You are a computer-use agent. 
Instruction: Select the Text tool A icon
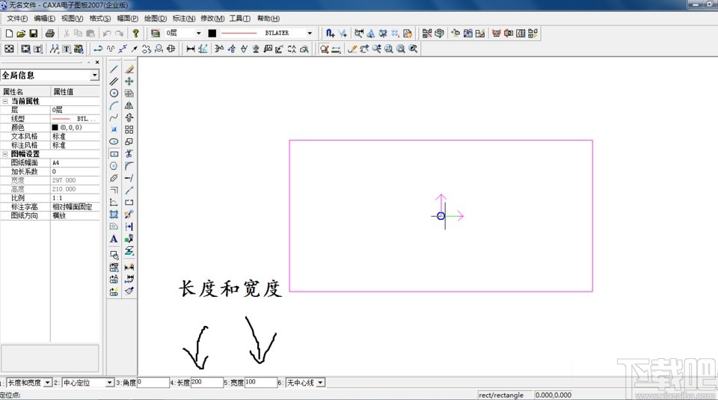(x=114, y=239)
